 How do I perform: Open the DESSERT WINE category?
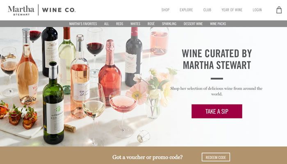tap(193, 24)
